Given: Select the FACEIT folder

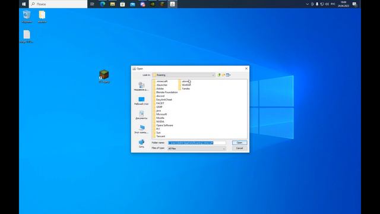Looking at the screenshot, I should (159, 103).
